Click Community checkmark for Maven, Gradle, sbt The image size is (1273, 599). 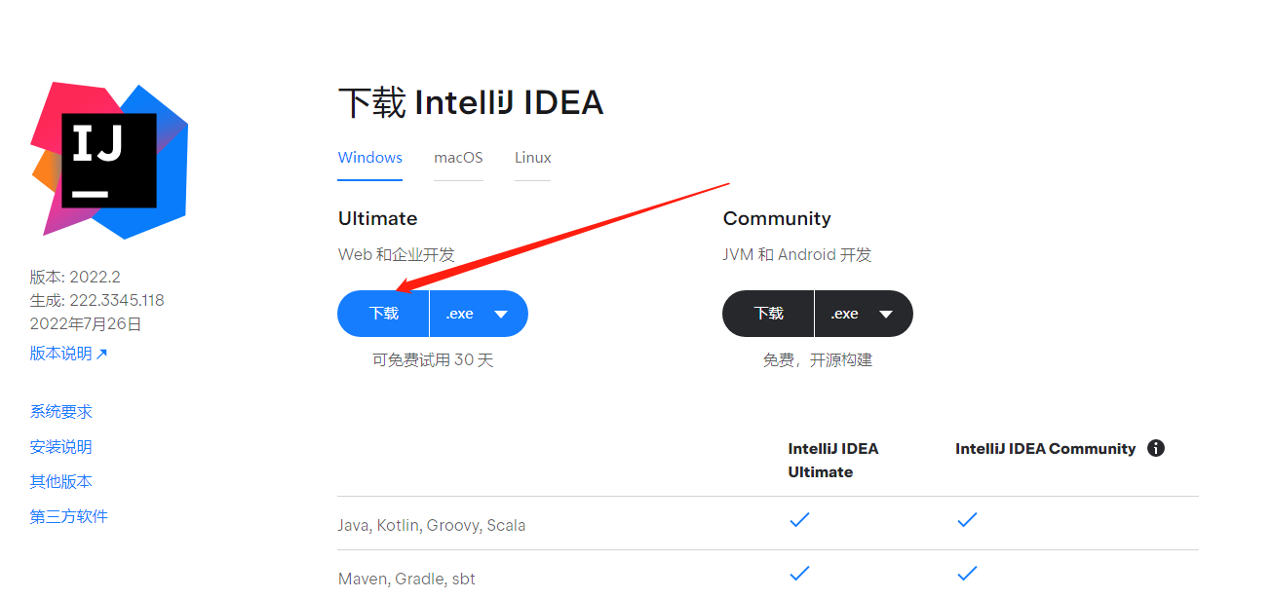coord(967,574)
